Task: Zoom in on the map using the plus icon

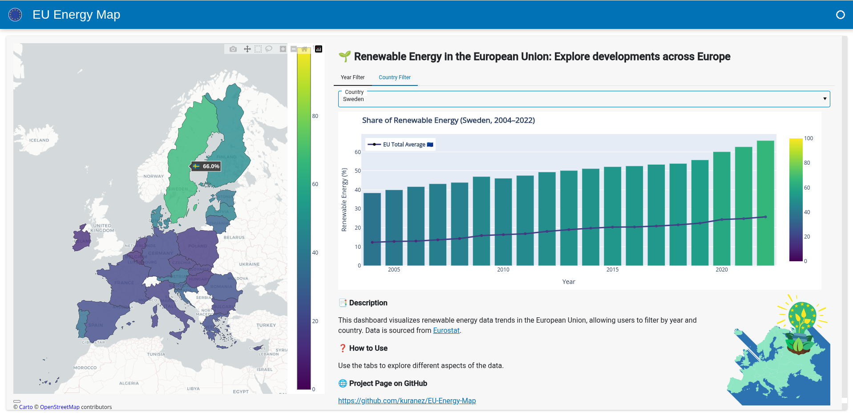Action: point(283,49)
